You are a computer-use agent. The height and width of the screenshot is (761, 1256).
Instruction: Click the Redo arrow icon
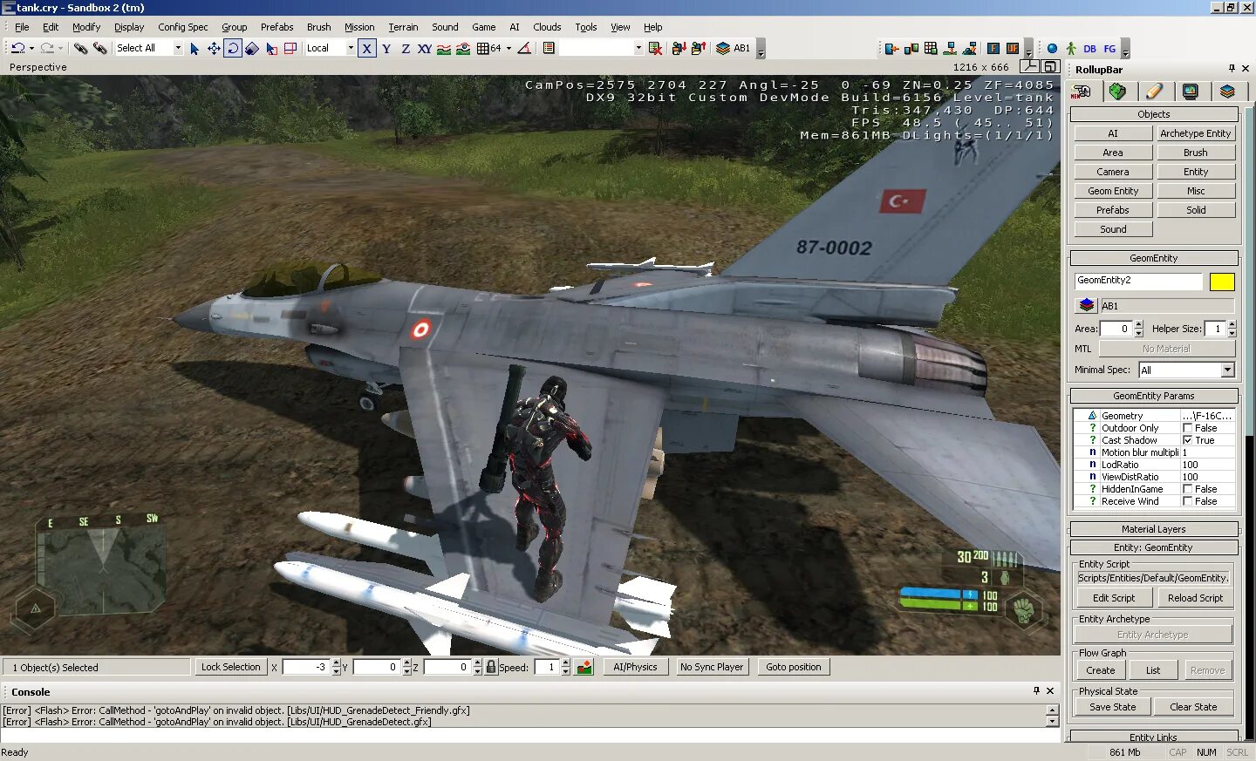point(47,48)
